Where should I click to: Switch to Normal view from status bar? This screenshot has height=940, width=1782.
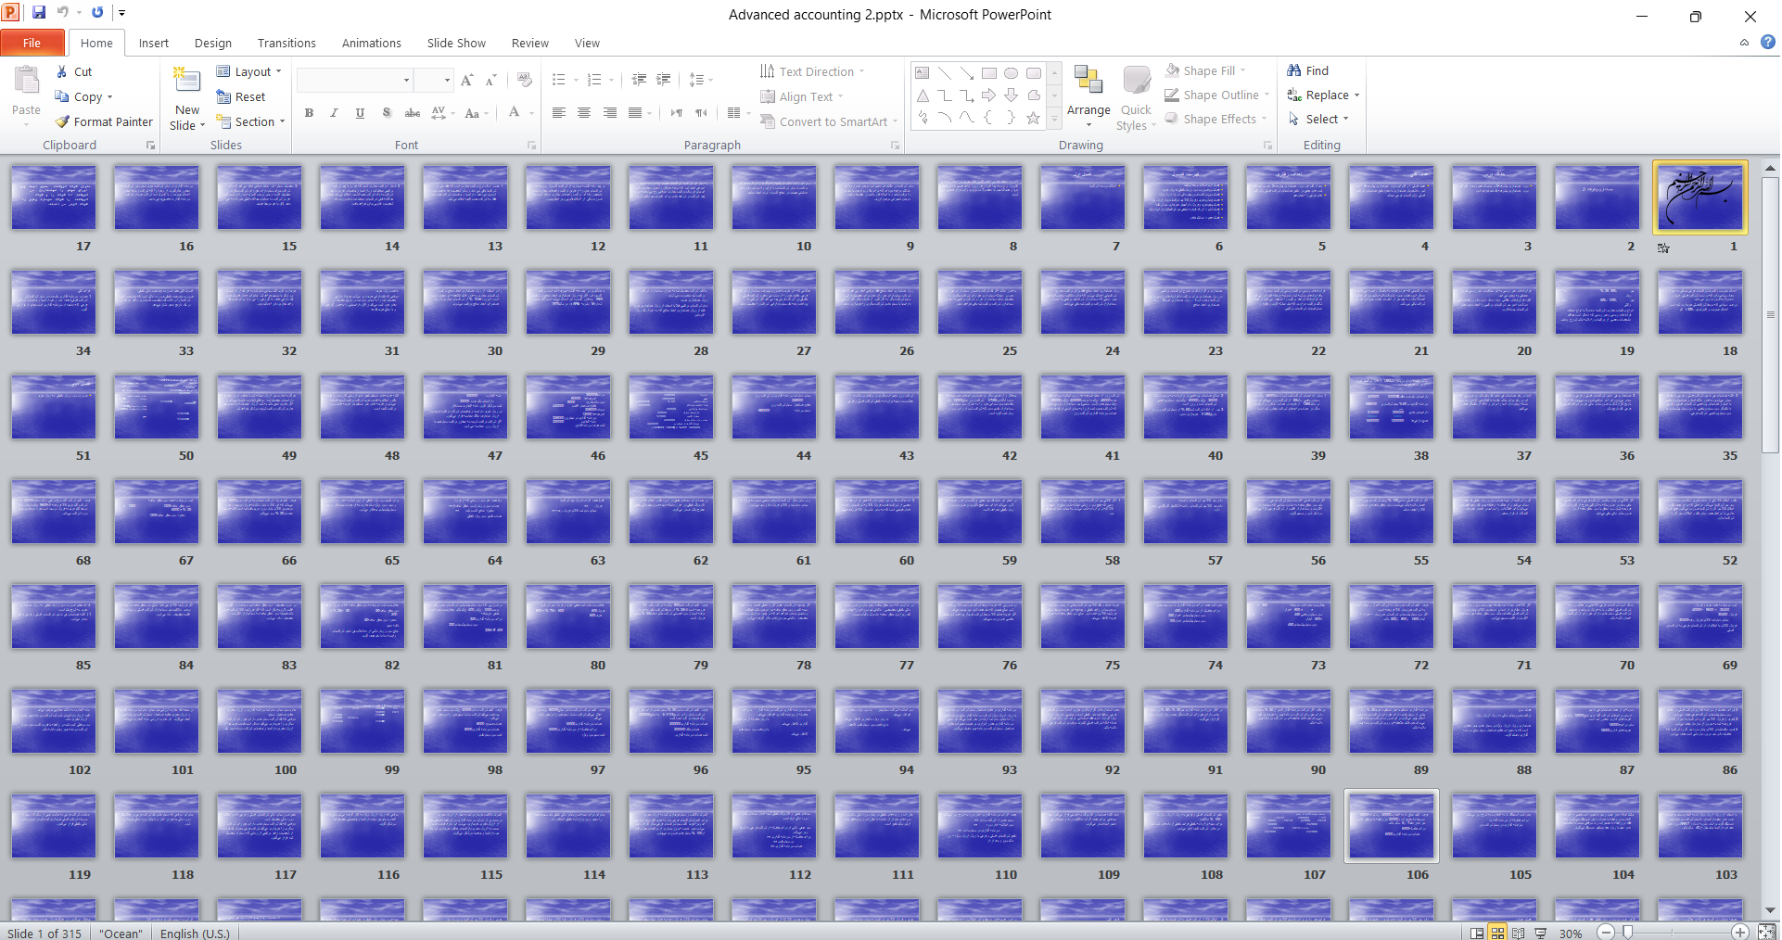pos(1477,933)
